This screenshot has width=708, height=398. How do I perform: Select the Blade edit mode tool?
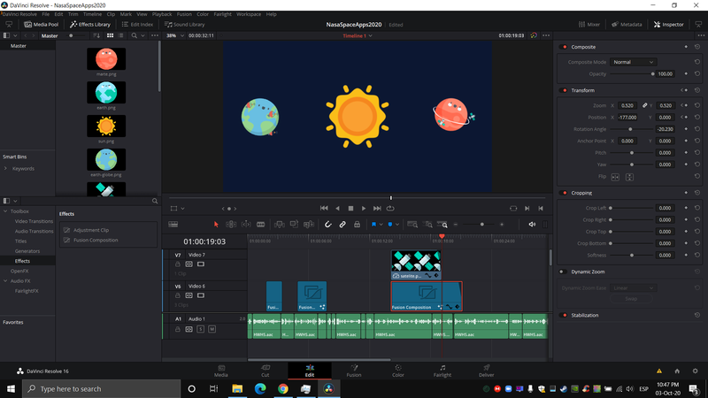click(x=262, y=225)
